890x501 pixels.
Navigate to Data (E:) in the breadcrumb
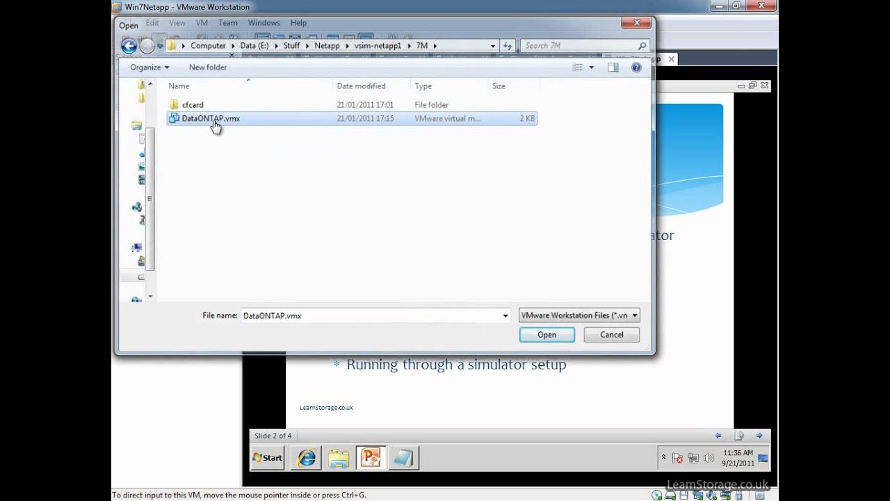(x=254, y=46)
